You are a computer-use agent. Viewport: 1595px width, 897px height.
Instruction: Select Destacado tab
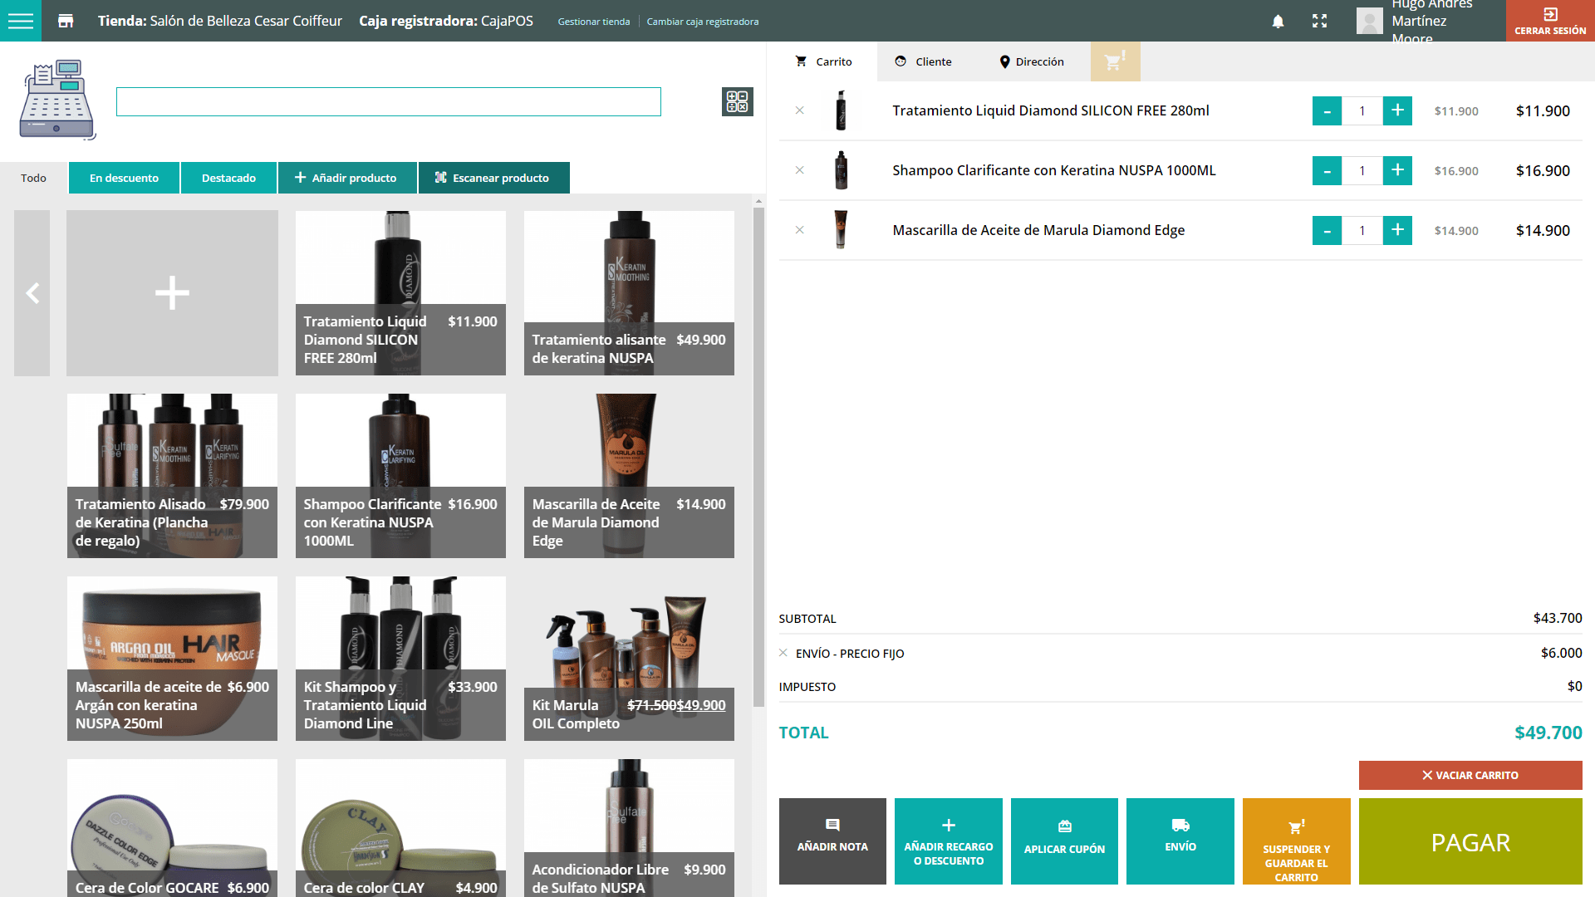(x=228, y=178)
